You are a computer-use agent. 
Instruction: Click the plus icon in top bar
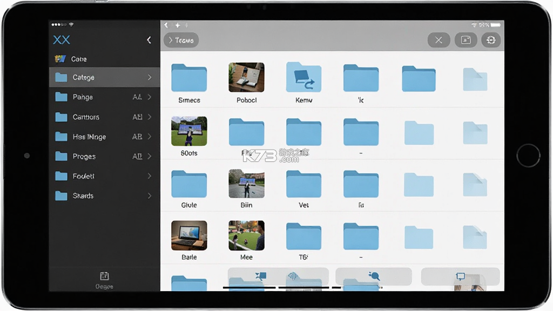point(178,25)
